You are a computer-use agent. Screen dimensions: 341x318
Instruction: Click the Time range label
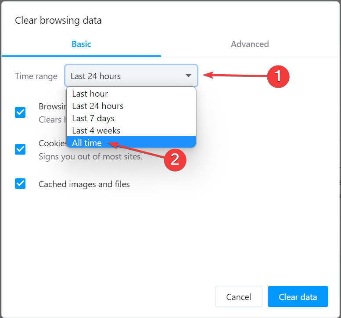pyautogui.click(x=36, y=76)
